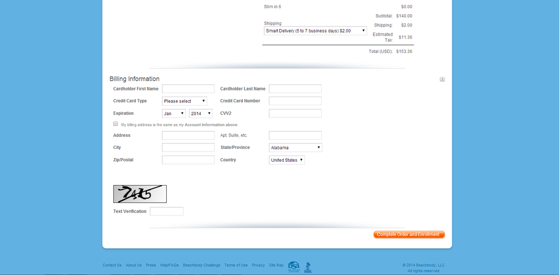559x275 pixels.
Task: Focus the Cardholder Last Name field
Action: [295, 89]
